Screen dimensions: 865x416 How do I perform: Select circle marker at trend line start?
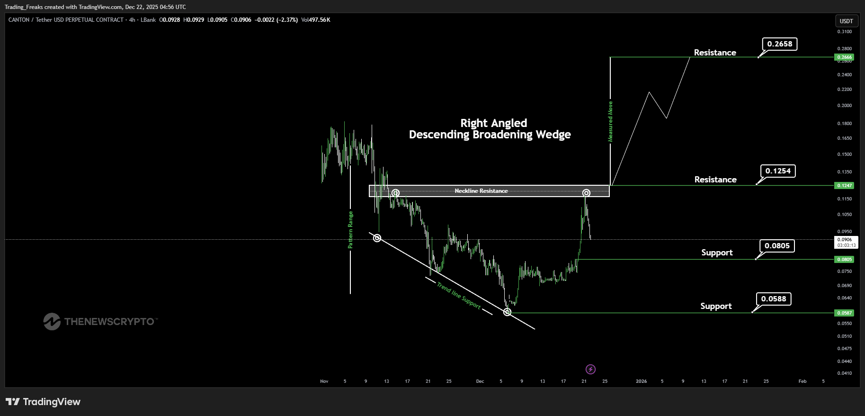click(x=377, y=237)
